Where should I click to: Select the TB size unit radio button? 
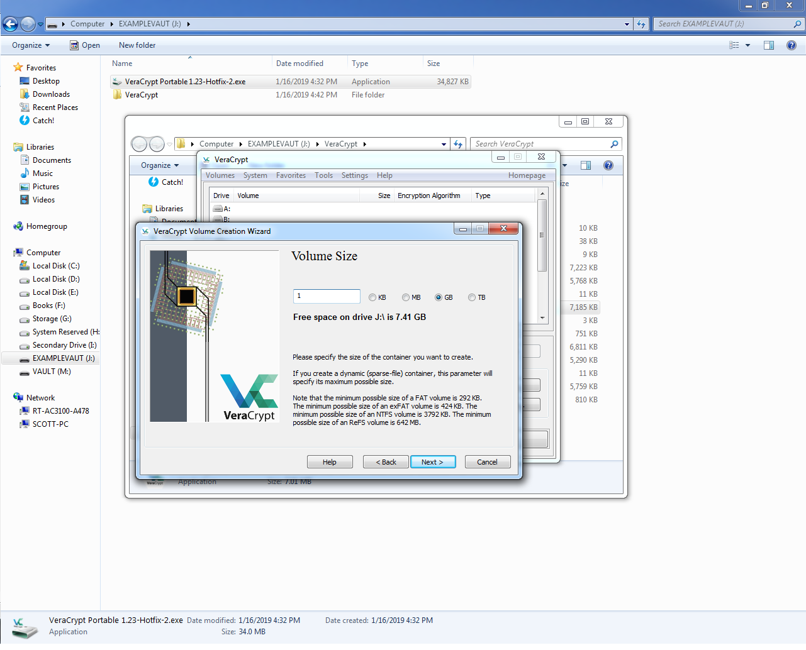coord(472,297)
